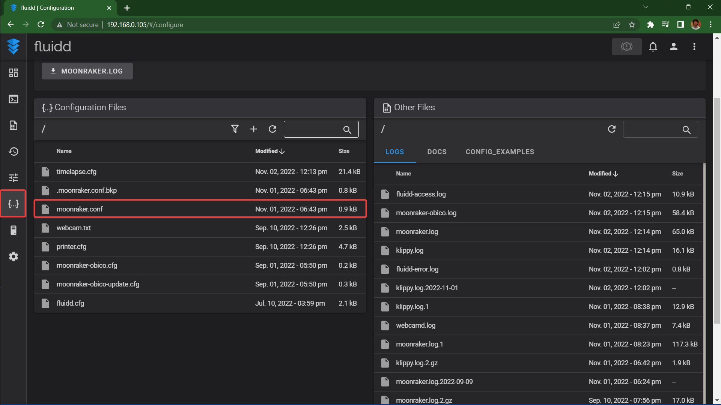Click the browser back arrow
The height and width of the screenshot is (405, 721).
11,24
